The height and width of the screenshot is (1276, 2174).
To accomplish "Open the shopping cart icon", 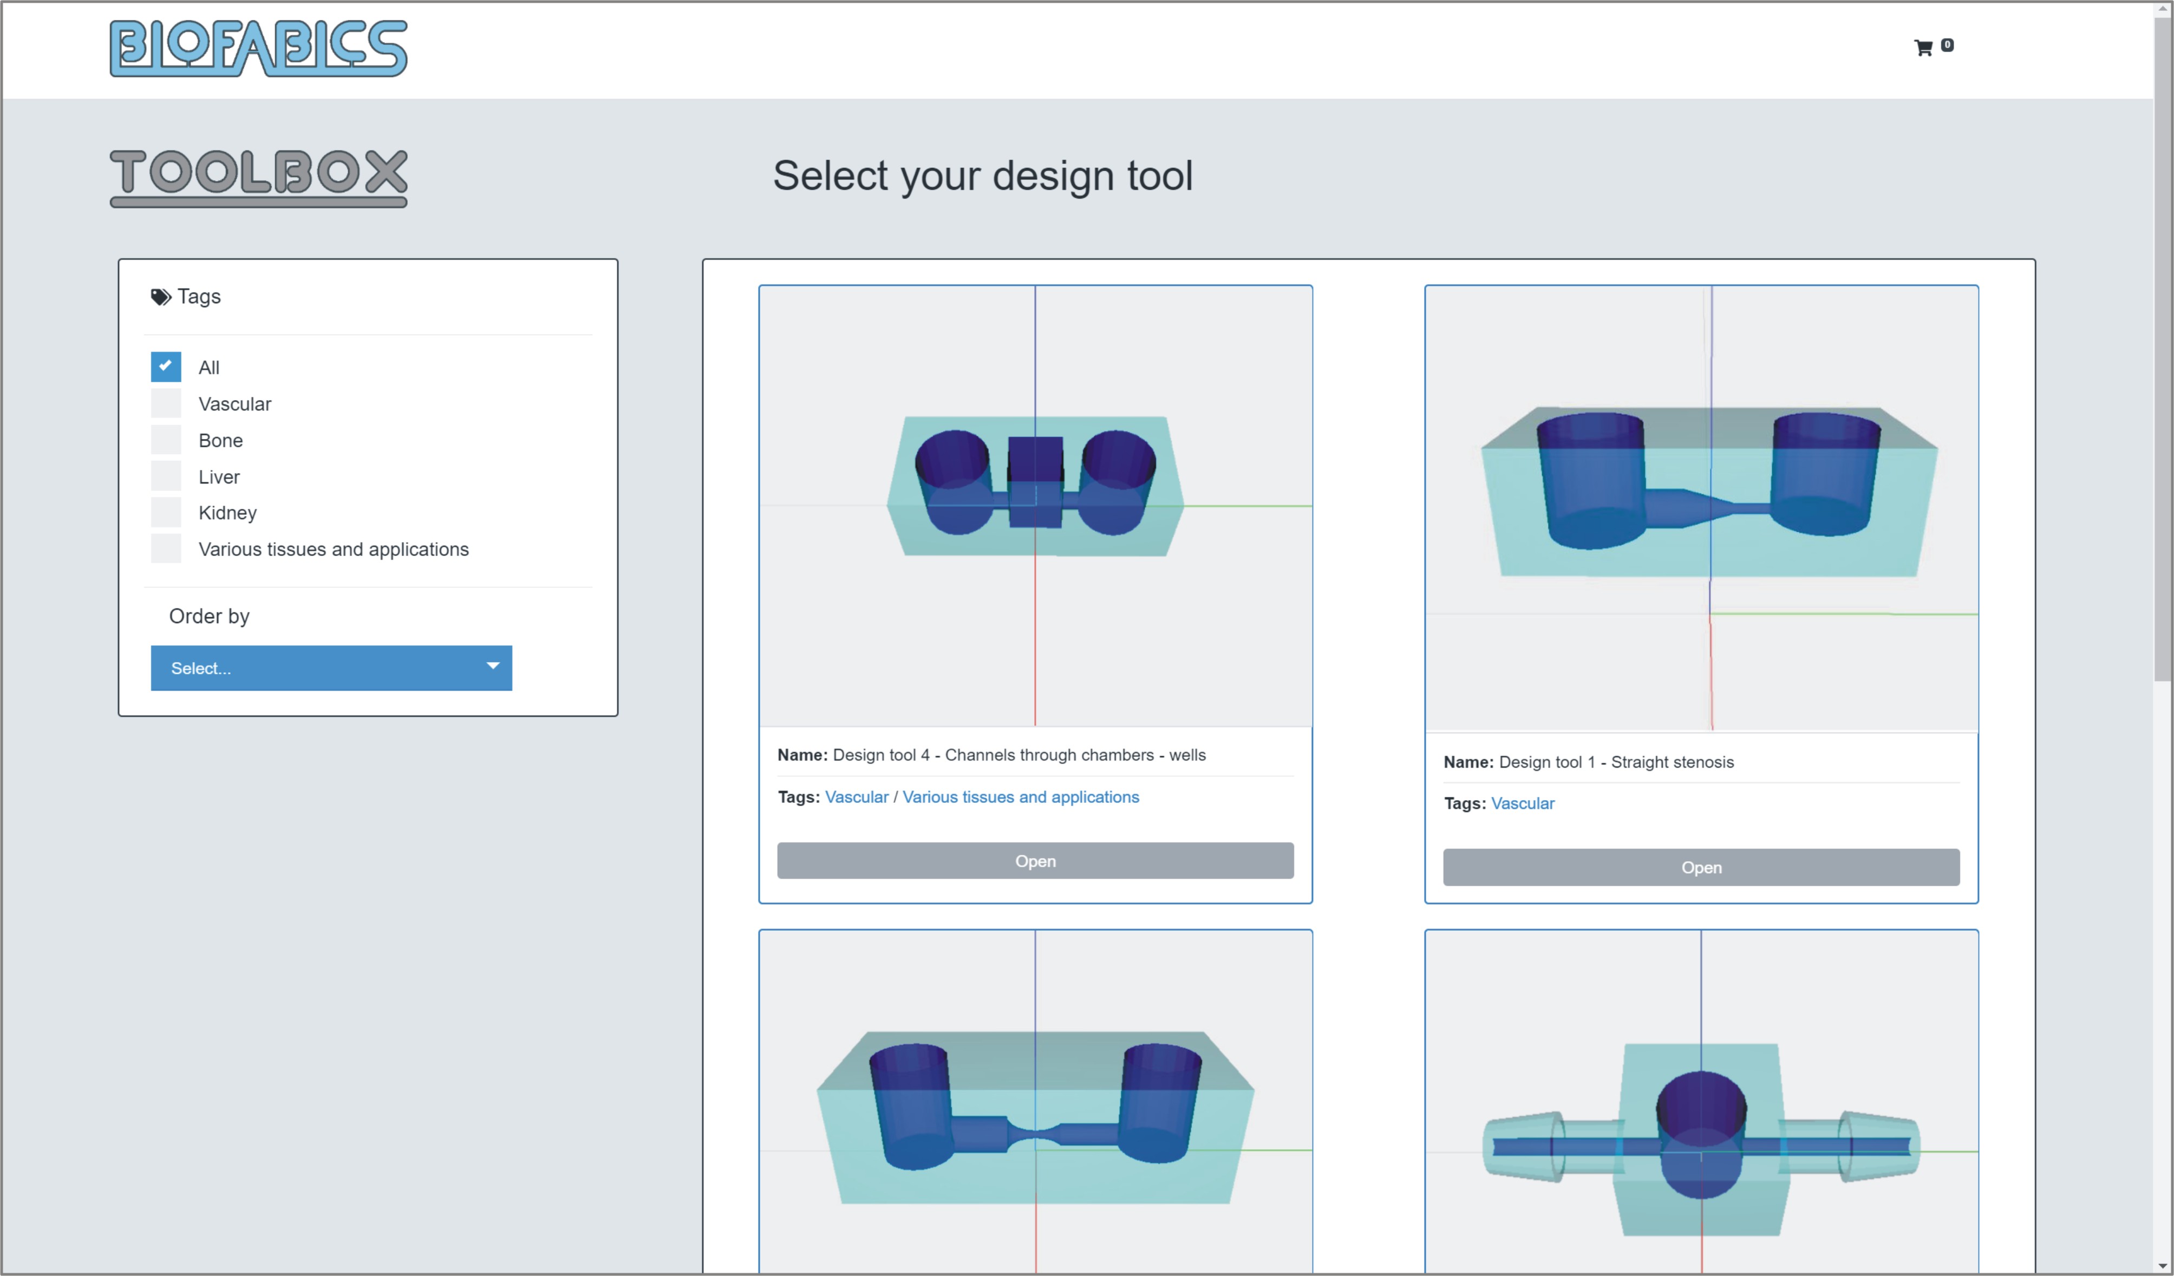I will point(1923,48).
